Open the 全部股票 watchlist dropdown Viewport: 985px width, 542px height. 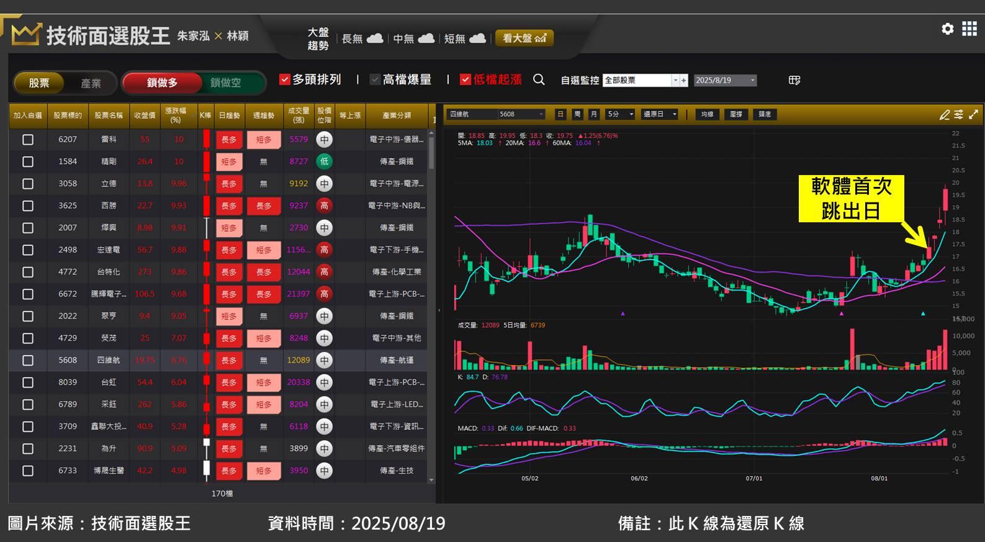pyautogui.click(x=675, y=80)
